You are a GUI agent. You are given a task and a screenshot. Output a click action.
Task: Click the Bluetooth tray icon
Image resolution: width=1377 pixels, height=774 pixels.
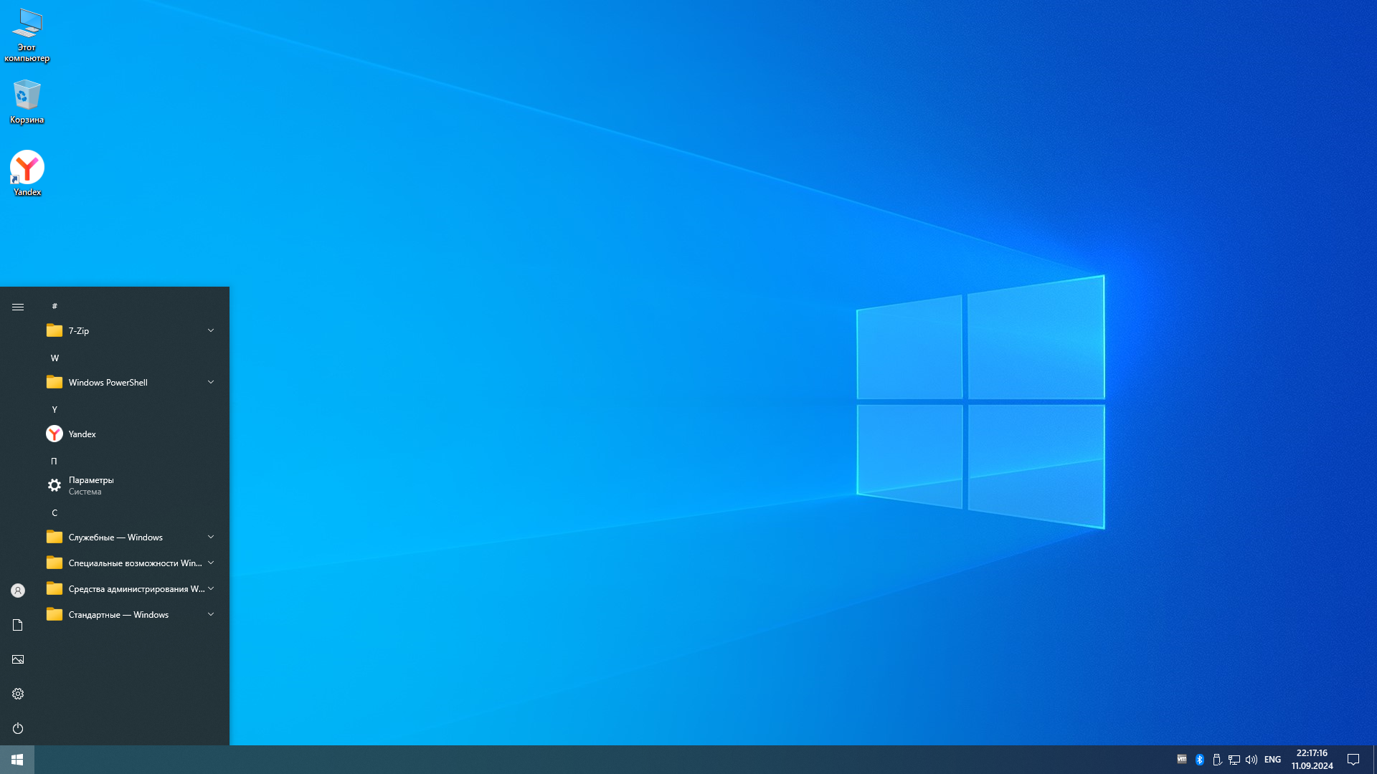coord(1200,760)
